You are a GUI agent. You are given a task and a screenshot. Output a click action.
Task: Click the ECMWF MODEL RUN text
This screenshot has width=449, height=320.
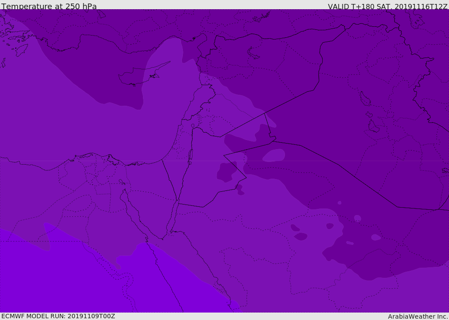[58, 316]
